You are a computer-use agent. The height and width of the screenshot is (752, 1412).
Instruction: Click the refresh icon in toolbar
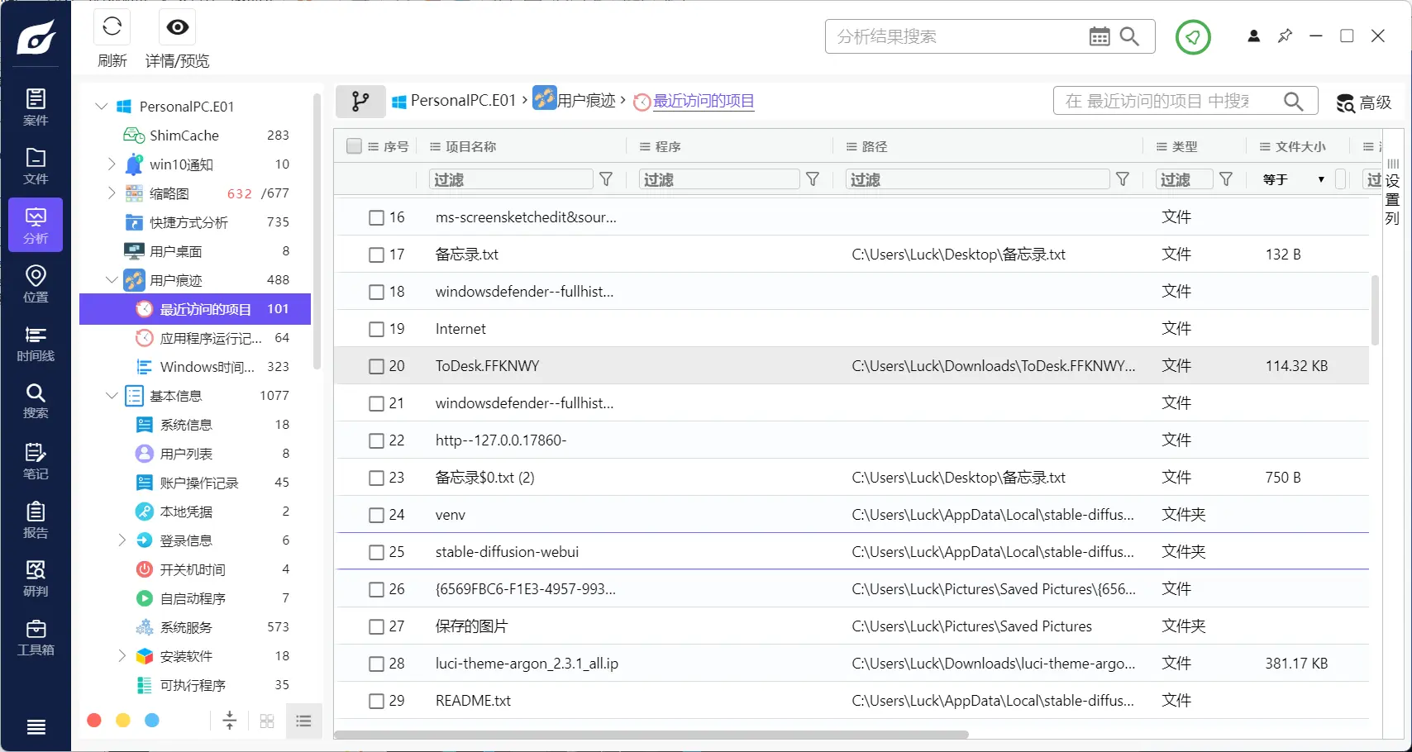click(112, 26)
